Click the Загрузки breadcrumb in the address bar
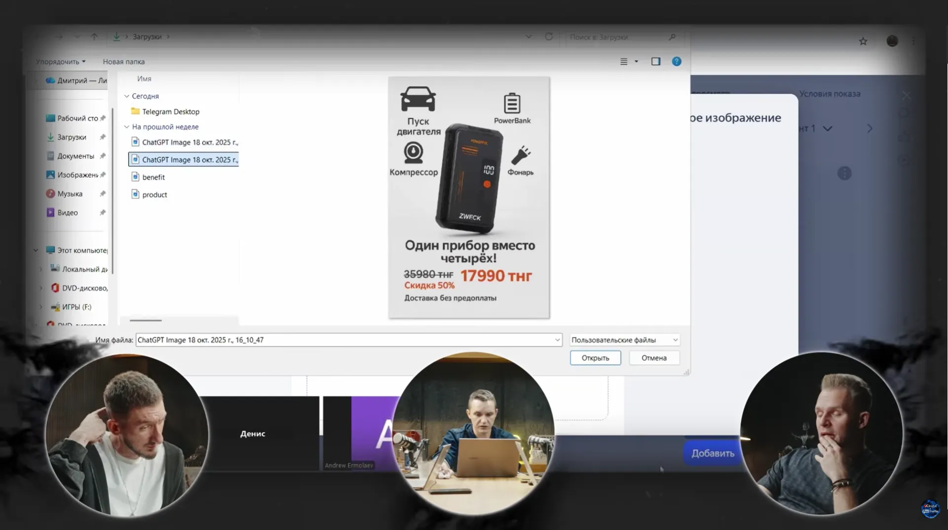Image resolution: width=948 pixels, height=530 pixels. click(147, 37)
